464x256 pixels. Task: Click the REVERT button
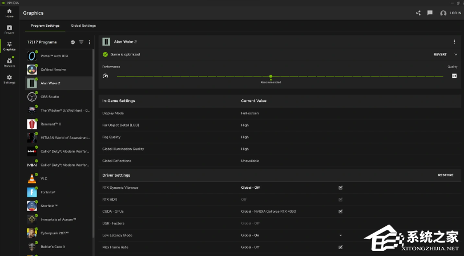click(440, 55)
